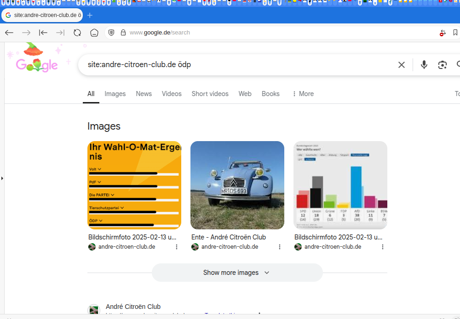The image size is (460, 319).
Task: Bookmark this page via address bar icon
Action: [455, 33]
